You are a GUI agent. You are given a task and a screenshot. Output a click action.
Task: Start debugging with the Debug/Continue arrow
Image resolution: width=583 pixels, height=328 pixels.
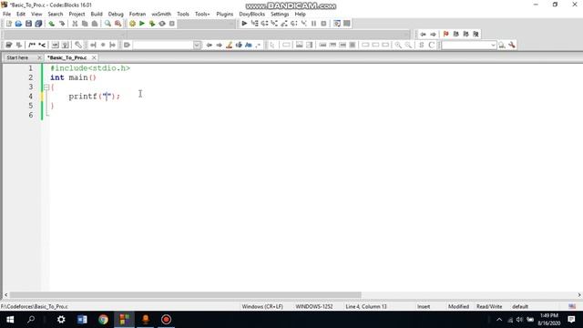[244, 24]
